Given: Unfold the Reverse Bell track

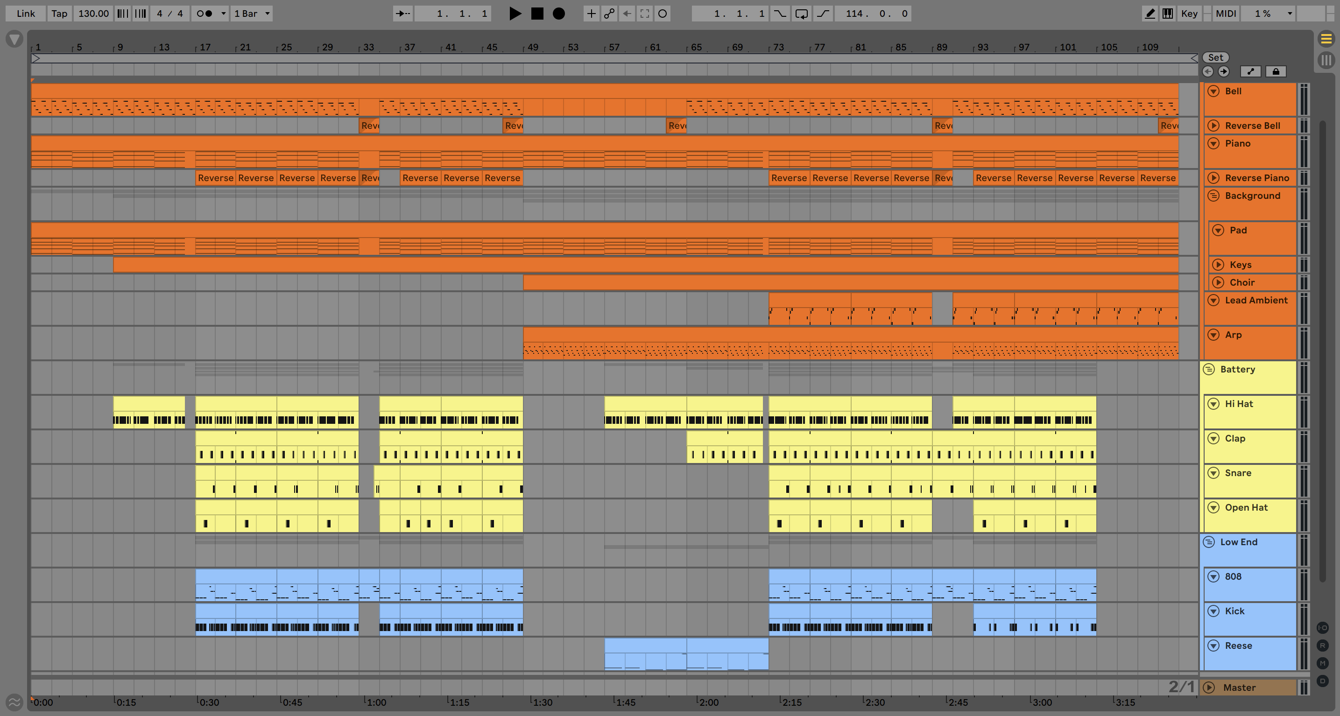Looking at the screenshot, I should (x=1213, y=125).
